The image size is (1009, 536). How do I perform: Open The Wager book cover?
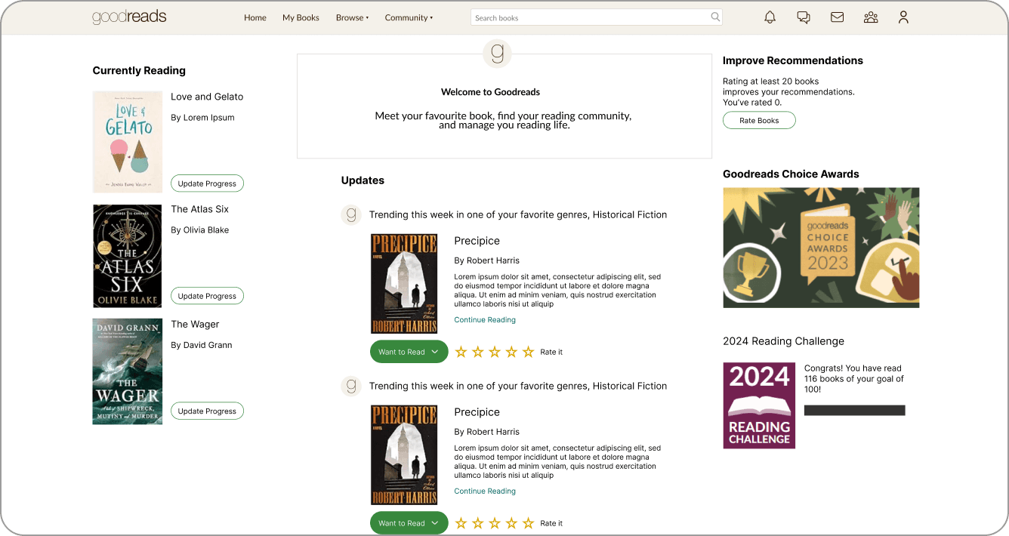tap(128, 371)
